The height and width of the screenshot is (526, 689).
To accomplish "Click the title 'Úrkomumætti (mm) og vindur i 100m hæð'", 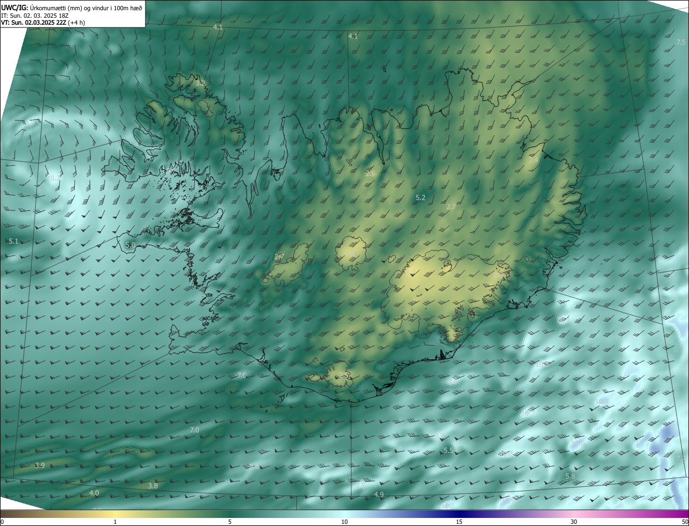I will 87,8.
